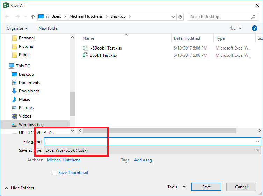Click Desktop in the address path
Viewport: 263px width, 196px height.
click(118, 16)
